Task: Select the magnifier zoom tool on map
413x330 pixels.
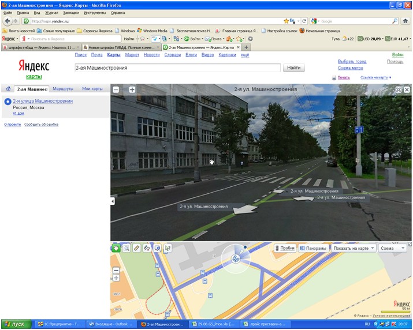Action: coord(126,248)
